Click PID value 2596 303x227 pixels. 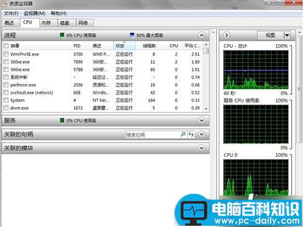(x=78, y=85)
